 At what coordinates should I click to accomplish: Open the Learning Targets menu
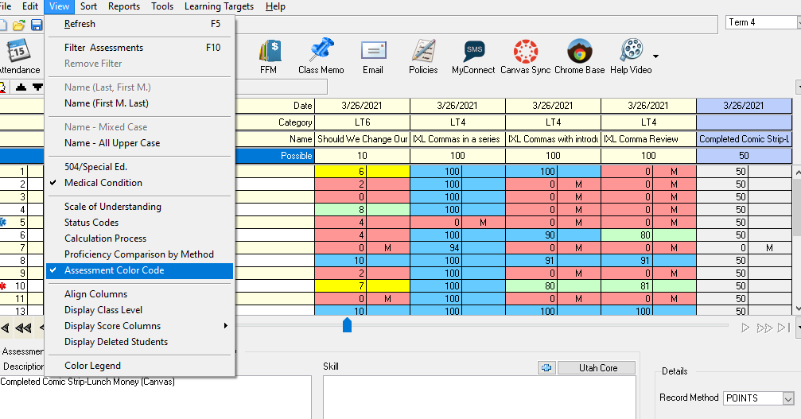pyautogui.click(x=220, y=6)
